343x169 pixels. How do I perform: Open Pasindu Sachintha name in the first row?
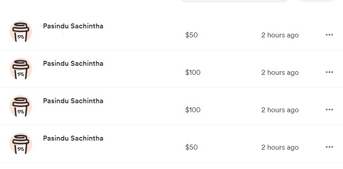pos(73,26)
